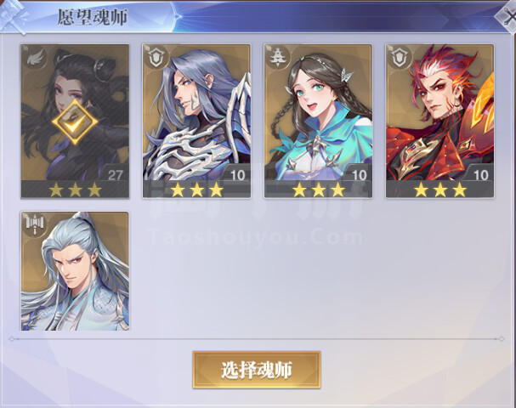Screen dimensions: 516x408
Task: Click the shield icon on the red-haired card
Action: [x=400, y=58]
